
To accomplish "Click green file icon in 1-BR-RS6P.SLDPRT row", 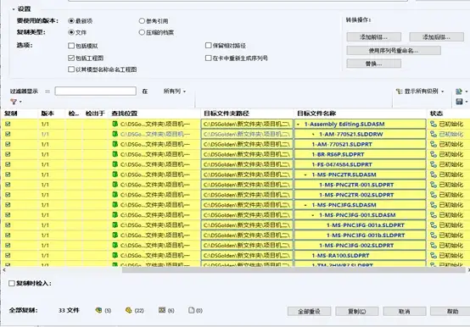I will [x=115, y=154].
